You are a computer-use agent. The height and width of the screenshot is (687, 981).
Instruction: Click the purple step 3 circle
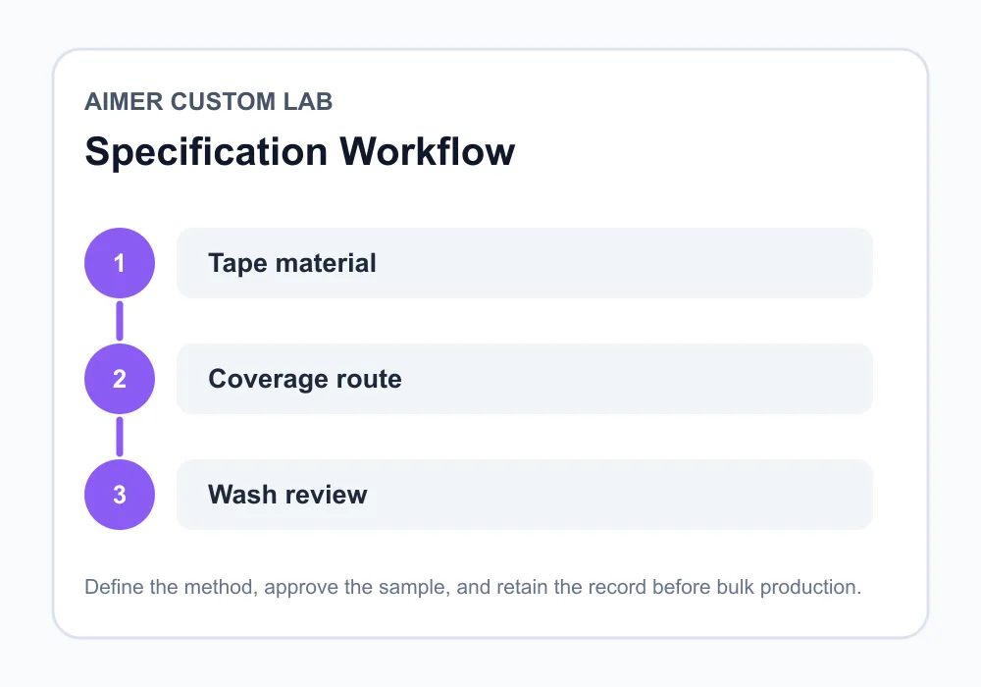click(x=120, y=495)
